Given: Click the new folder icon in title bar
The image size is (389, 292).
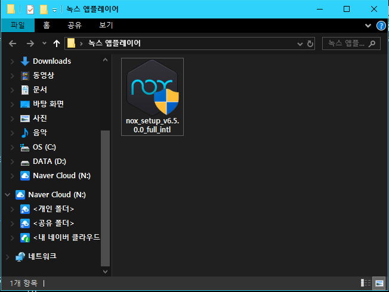Looking at the screenshot, I should point(44,10).
